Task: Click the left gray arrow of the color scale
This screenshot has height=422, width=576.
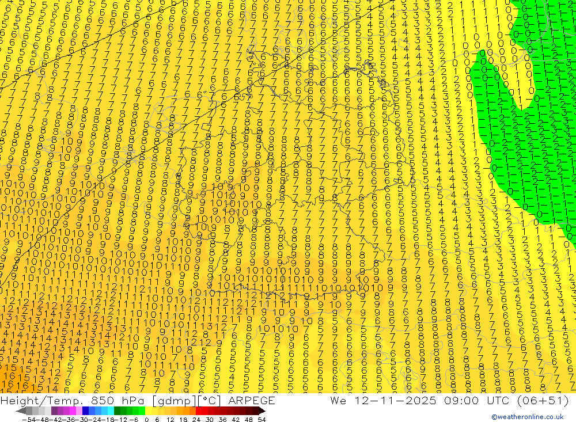Action: 21,411
